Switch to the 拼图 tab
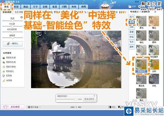The image size is (164, 116). pos(84,7)
